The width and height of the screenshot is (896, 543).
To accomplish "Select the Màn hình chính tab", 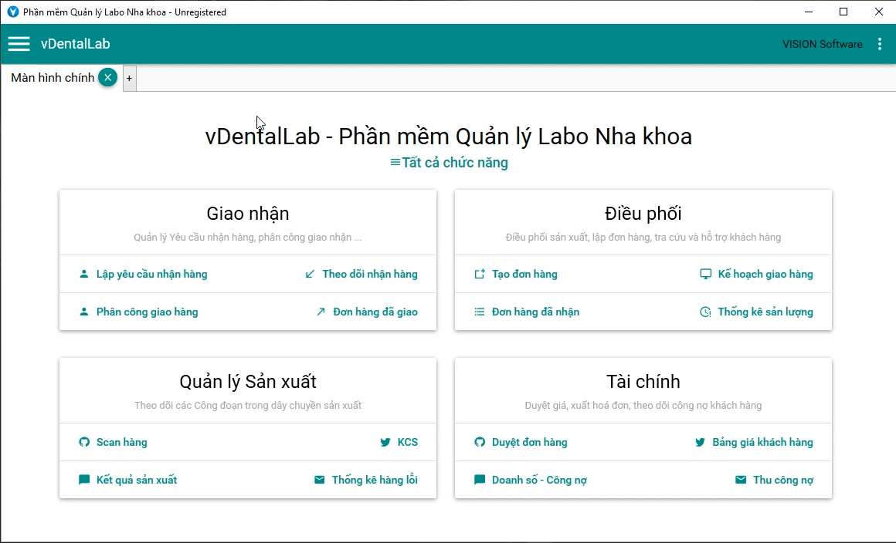I will point(53,78).
